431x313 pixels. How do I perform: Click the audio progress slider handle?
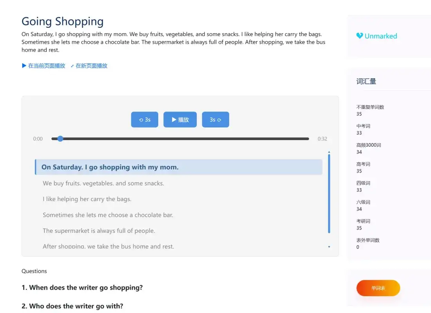tap(60, 139)
